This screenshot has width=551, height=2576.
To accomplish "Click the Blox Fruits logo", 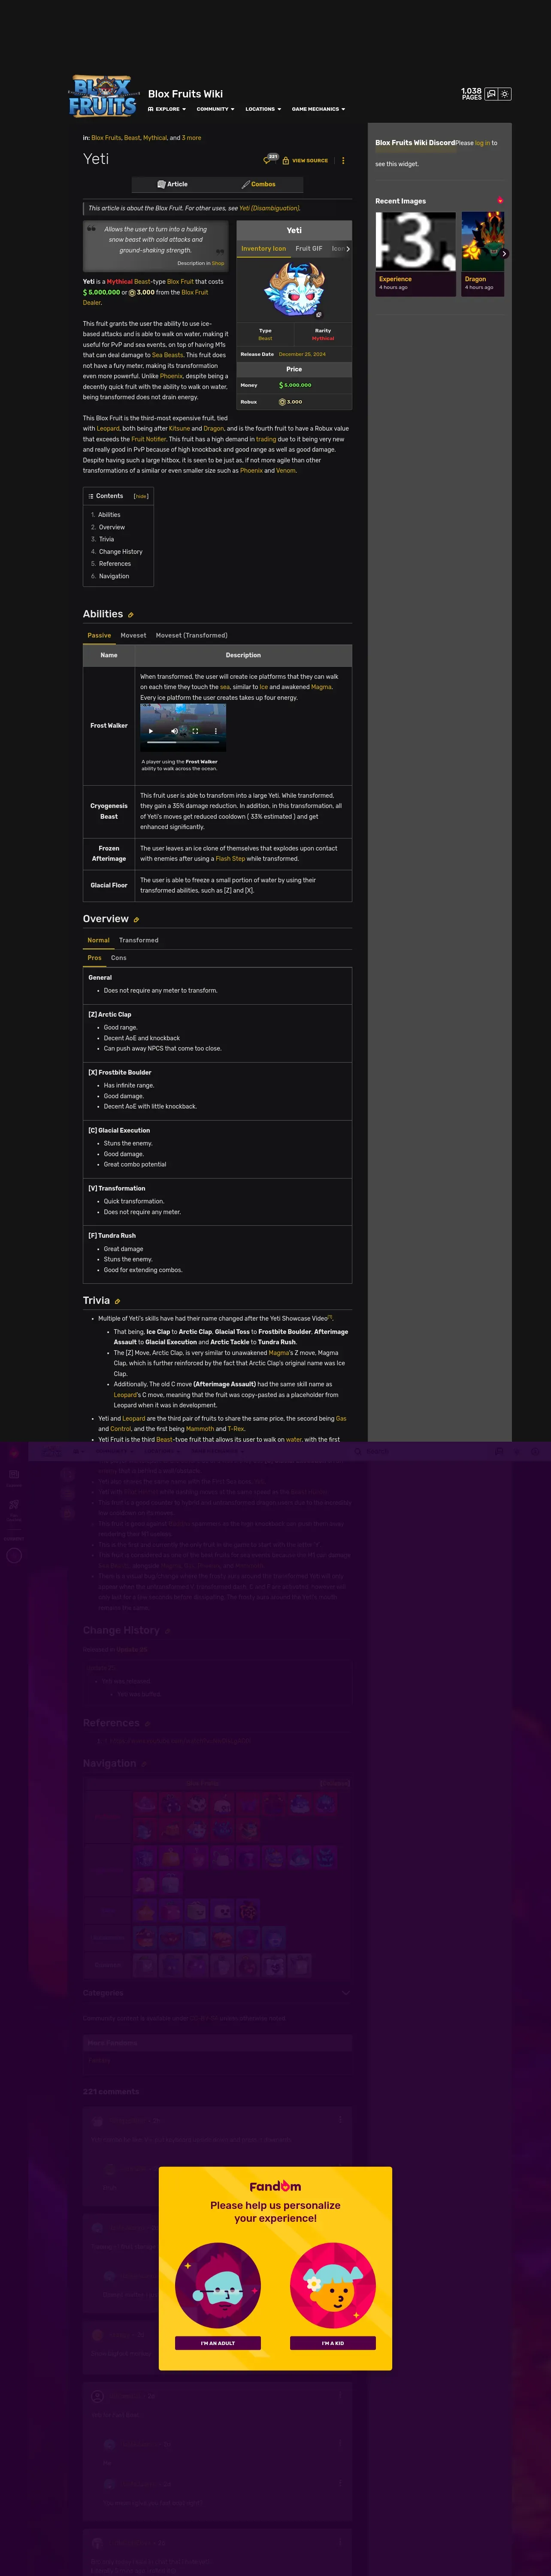I will pyautogui.click(x=103, y=96).
